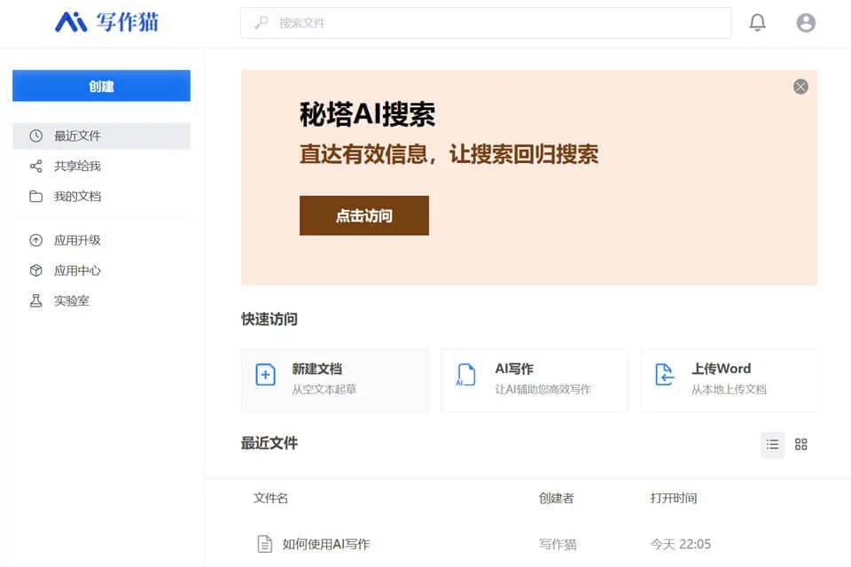Click the creator cell 写作猫

(558, 544)
